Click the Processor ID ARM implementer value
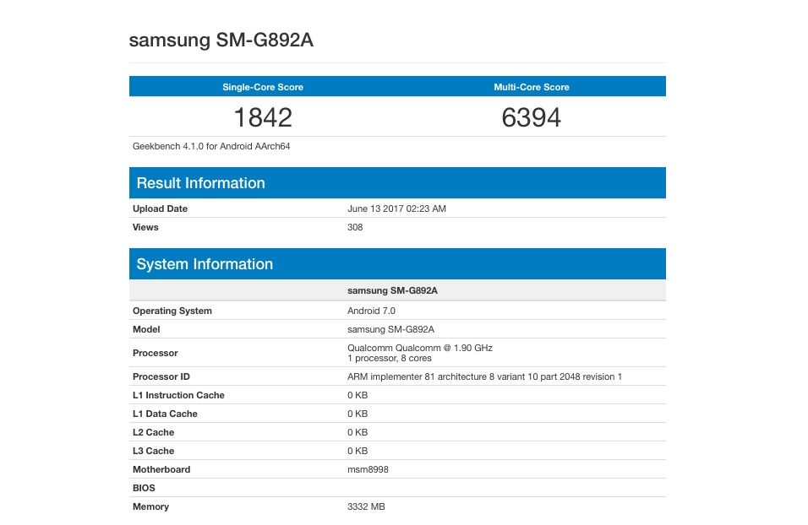 [484, 376]
